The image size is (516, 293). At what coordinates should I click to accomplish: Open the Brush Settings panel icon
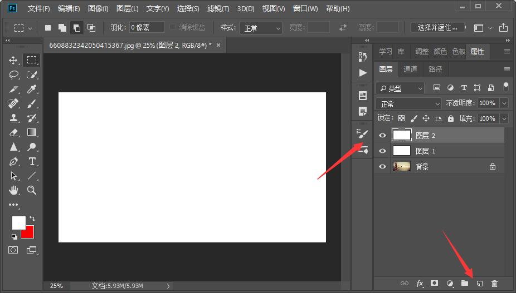[x=363, y=134]
